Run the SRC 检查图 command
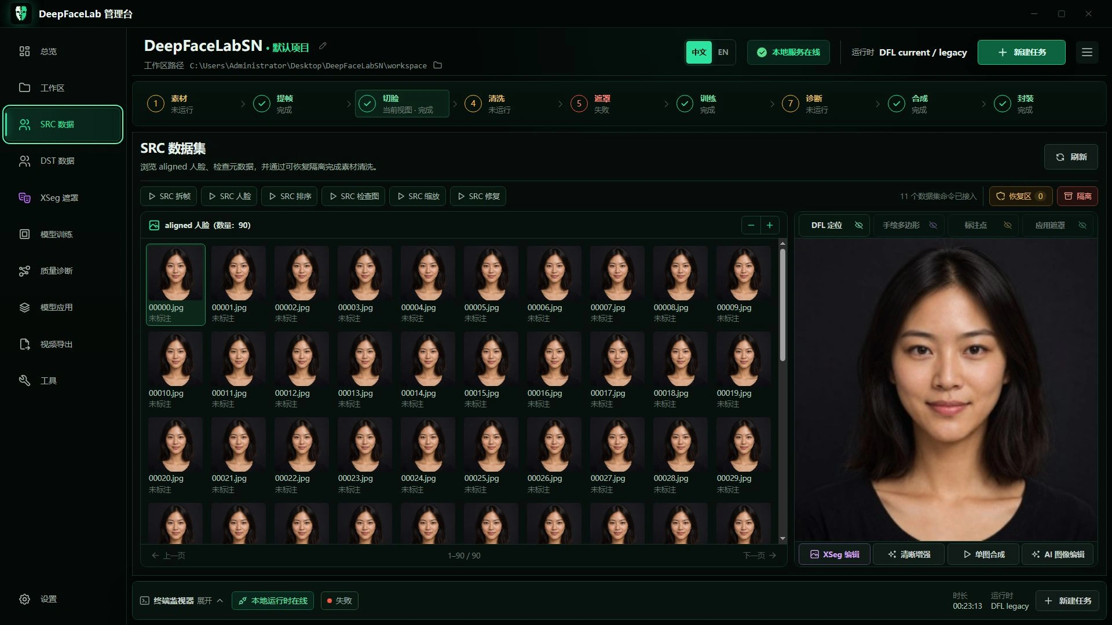The image size is (1112, 625). tap(353, 196)
